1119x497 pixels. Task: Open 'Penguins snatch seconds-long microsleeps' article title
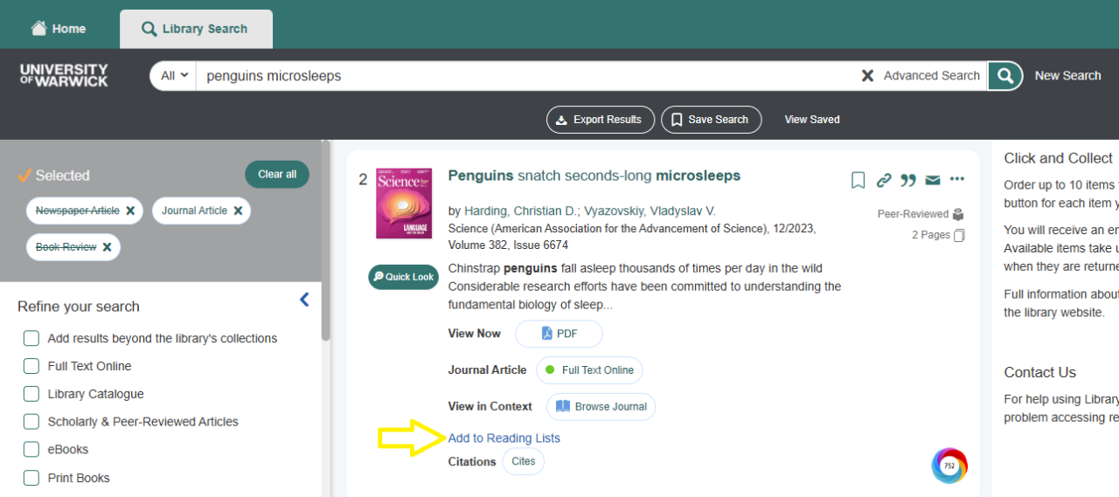[x=594, y=176]
